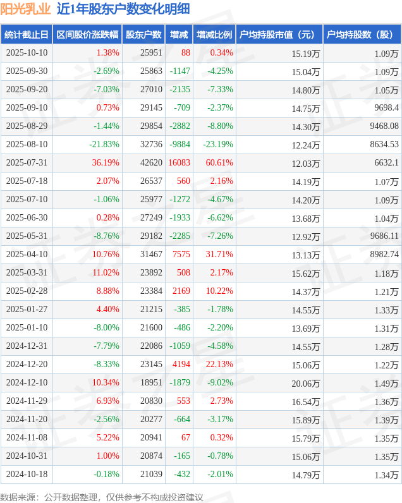Select the 2025-10-10 date cell
402x503 pixels.
[x=27, y=53]
